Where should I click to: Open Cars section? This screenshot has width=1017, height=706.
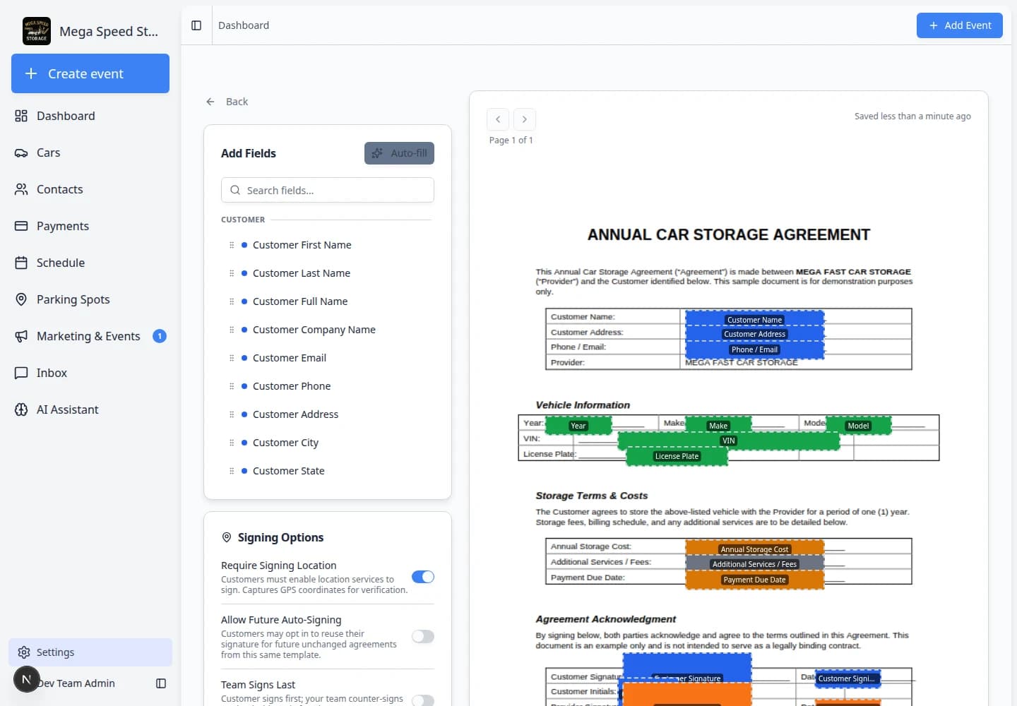tap(90, 152)
